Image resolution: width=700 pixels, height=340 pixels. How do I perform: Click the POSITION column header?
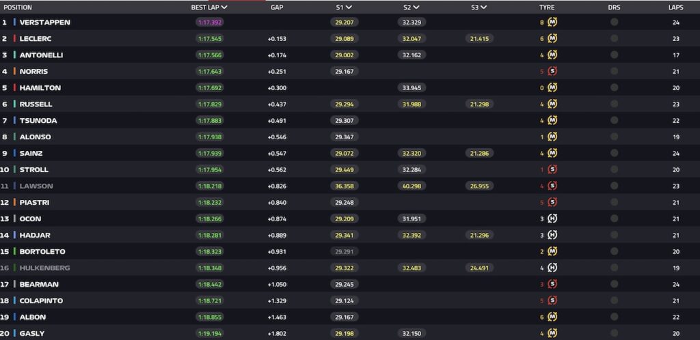point(18,8)
